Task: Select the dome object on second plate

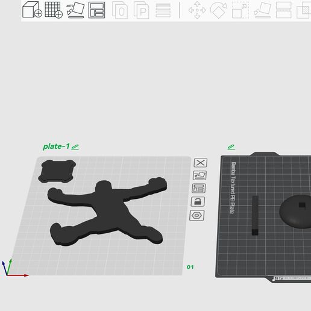Action: point(295,212)
